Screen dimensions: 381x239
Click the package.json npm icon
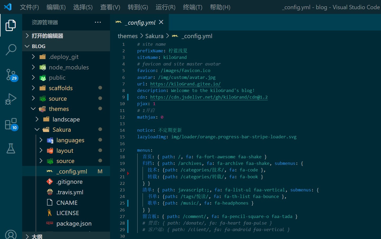pos(50,223)
